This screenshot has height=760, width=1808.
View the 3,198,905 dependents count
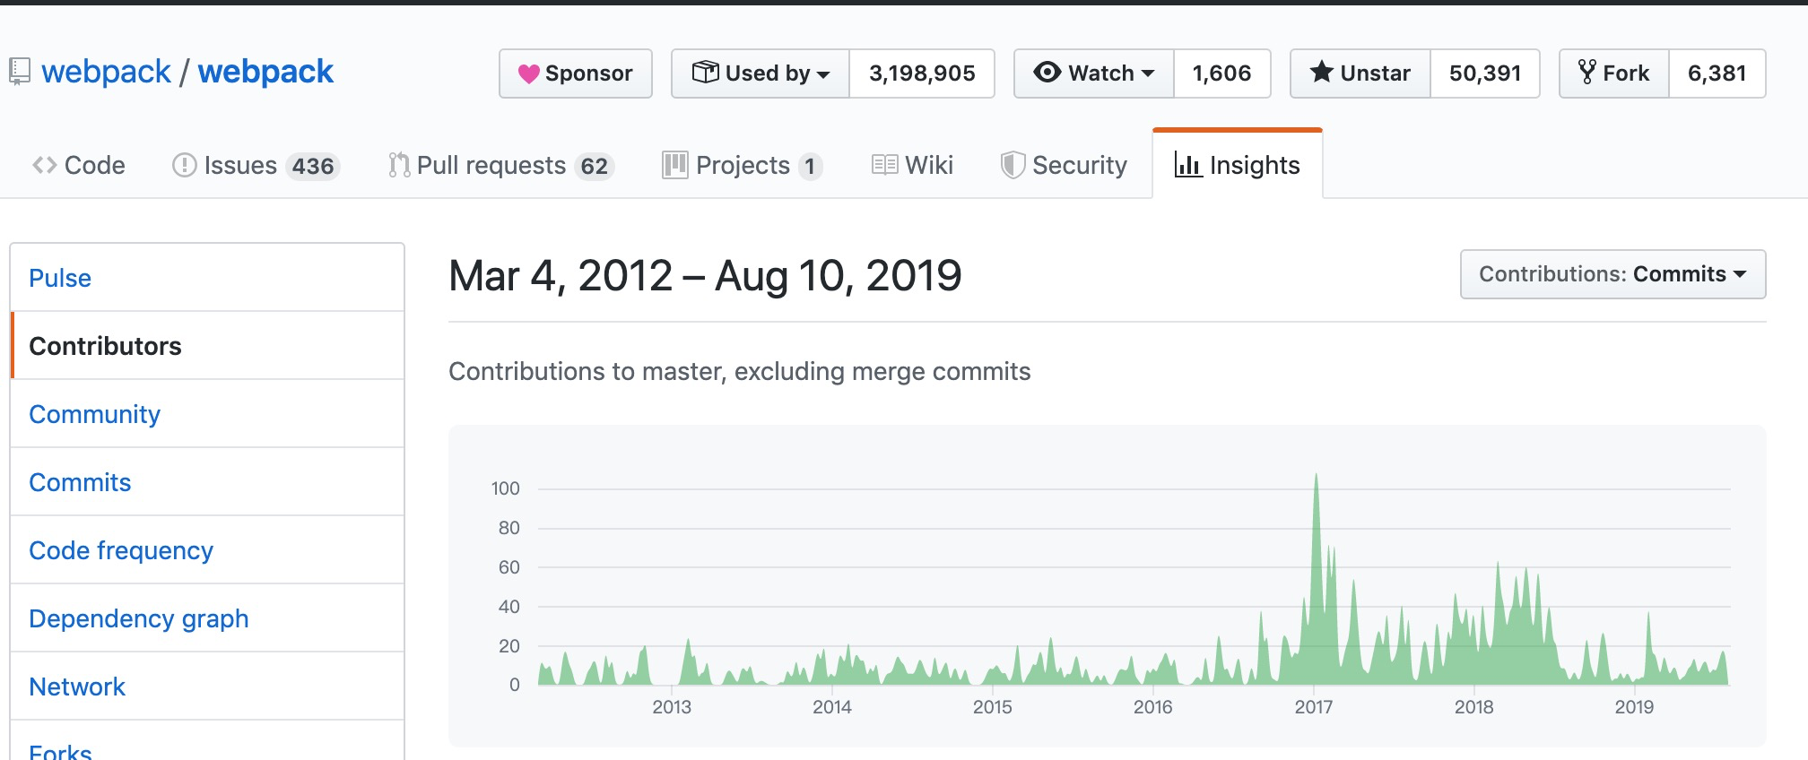point(922,73)
